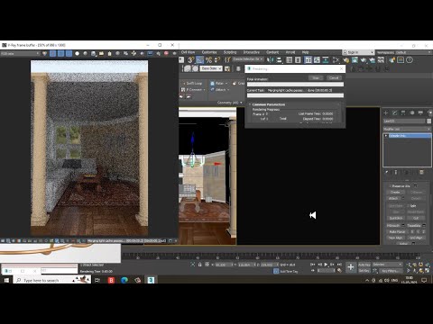Open Scripting menu

pos(230,52)
